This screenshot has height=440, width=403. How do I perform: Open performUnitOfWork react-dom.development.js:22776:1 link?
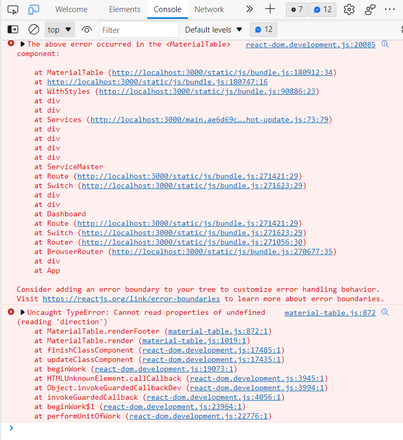point(198,416)
